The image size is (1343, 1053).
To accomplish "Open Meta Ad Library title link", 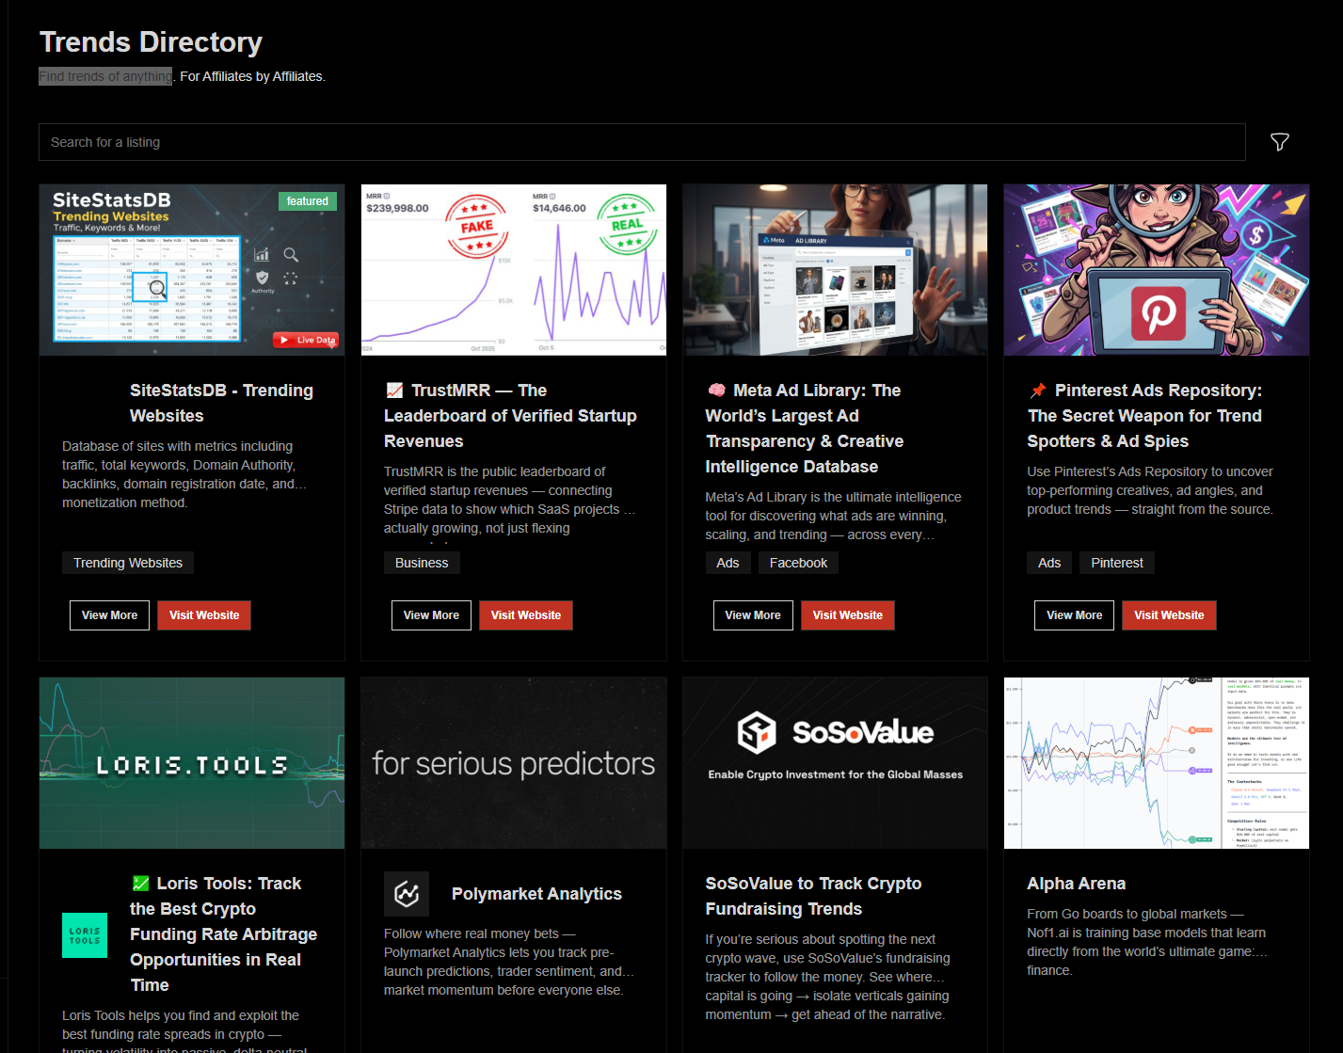I will coord(805,428).
